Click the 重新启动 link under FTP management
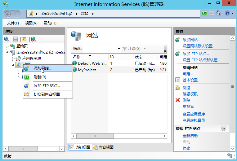The width and height of the screenshot is (237, 161). point(190,136)
